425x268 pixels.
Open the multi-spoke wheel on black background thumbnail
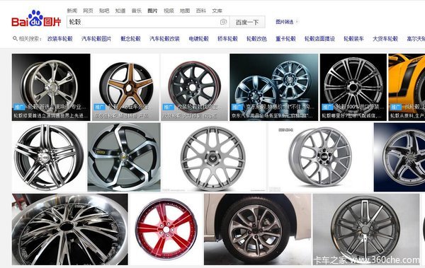tap(353, 87)
